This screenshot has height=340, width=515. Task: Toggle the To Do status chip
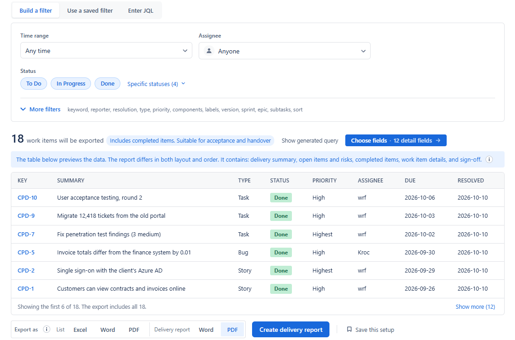34,83
